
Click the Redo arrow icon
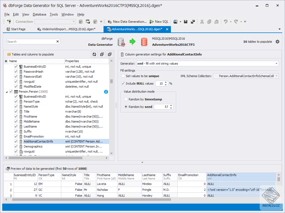point(236,22)
